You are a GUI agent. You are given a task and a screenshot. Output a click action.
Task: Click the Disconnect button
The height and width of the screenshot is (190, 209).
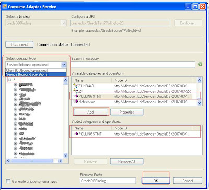(19, 44)
